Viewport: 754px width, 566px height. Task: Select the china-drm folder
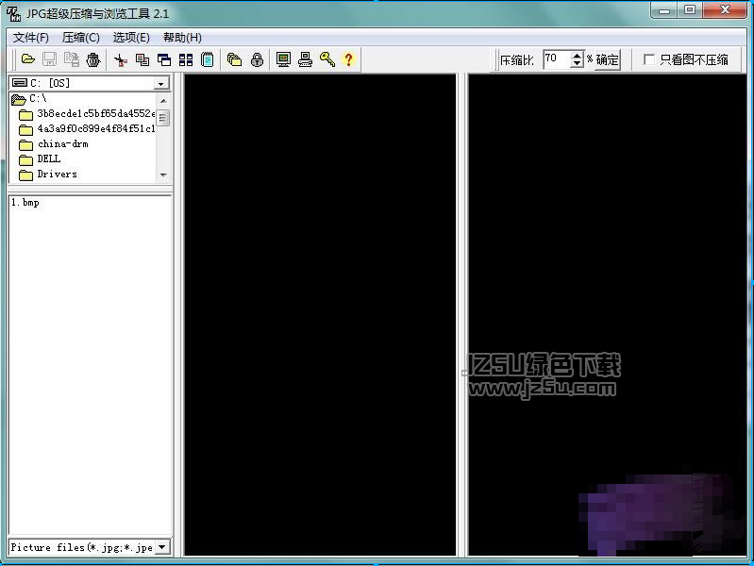pyautogui.click(x=54, y=143)
